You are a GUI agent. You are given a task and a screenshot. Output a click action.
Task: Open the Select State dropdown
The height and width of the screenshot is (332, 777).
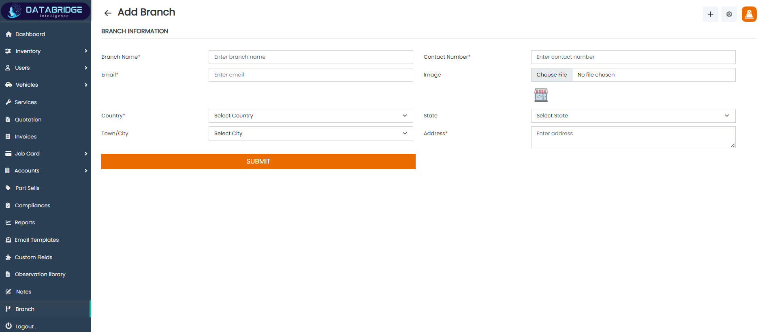(633, 116)
